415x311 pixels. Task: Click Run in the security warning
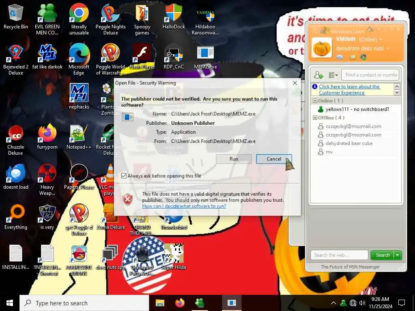[234, 159]
